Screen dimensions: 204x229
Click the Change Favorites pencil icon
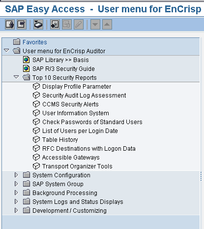coord(79,25)
